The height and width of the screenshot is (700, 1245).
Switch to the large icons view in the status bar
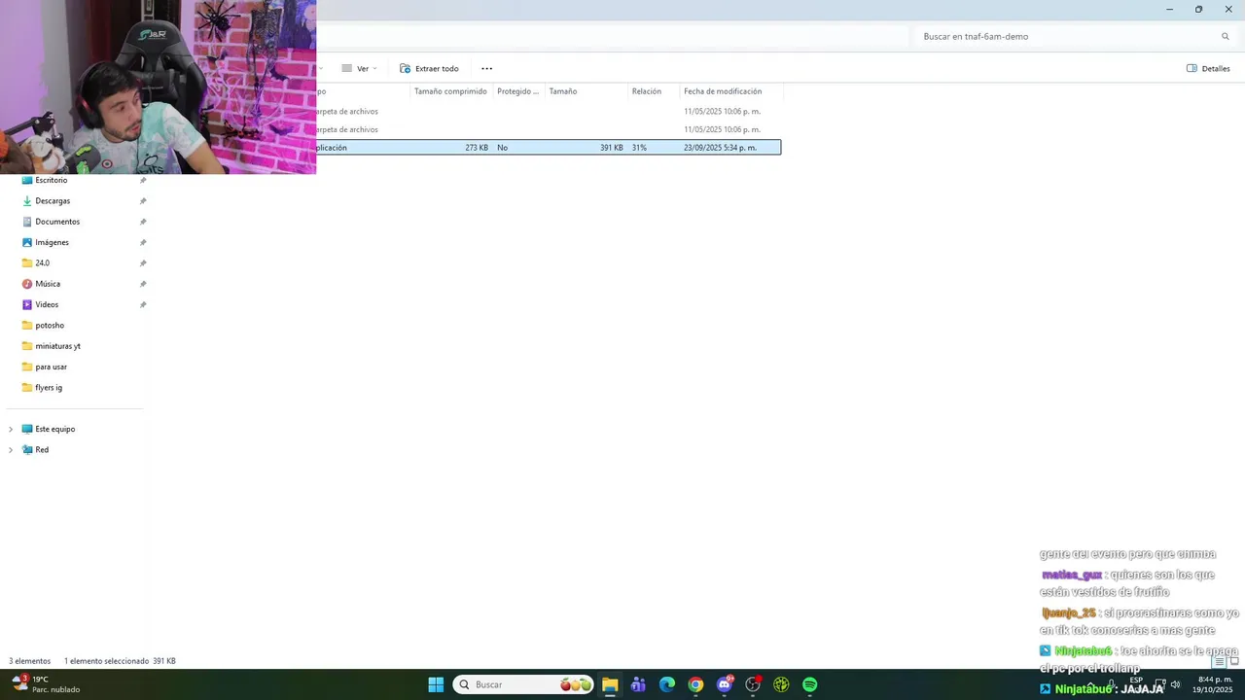pyautogui.click(x=1234, y=661)
